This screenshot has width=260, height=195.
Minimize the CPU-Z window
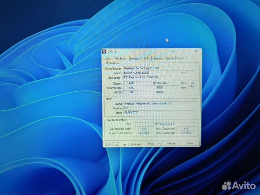point(173,51)
